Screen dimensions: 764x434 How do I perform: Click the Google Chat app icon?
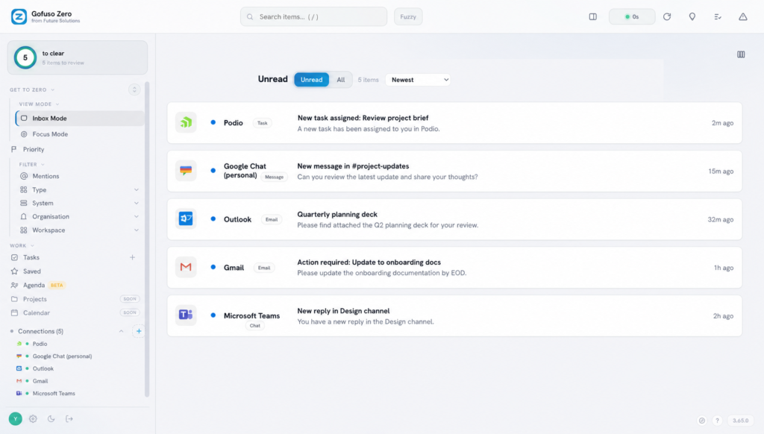pos(186,171)
